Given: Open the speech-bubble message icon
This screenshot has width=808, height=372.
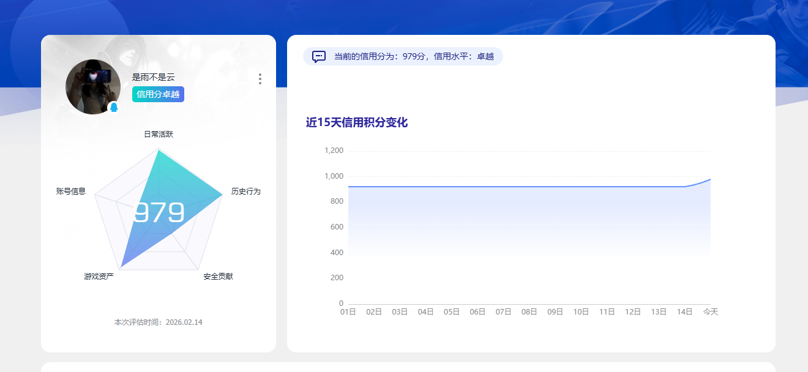Looking at the screenshot, I should [318, 56].
